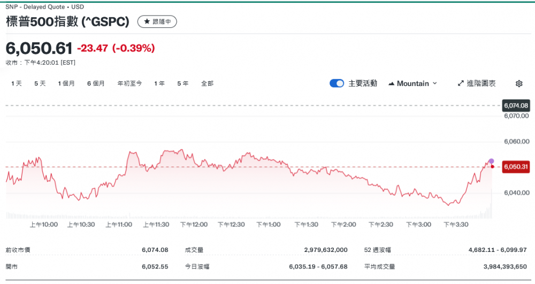Viewport: 535px width, 284px height.
Task: Click the mountain icon for chart type
Action: point(391,83)
